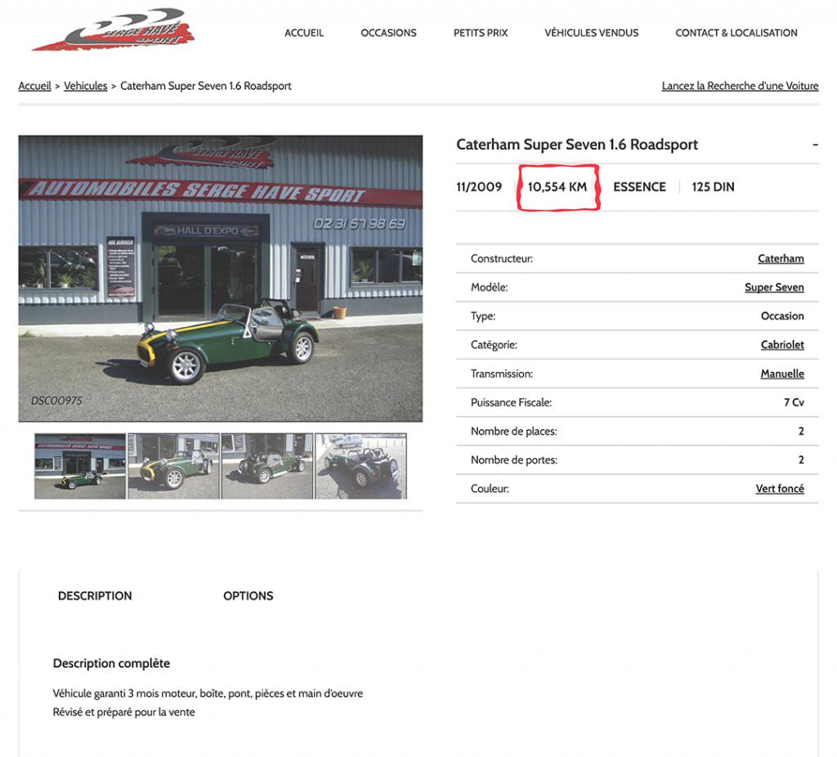Go to the OCCASIONS page

(x=388, y=33)
